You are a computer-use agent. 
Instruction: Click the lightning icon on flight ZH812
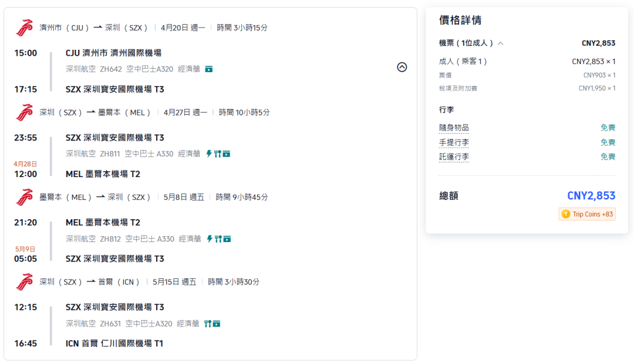(x=210, y=239)
